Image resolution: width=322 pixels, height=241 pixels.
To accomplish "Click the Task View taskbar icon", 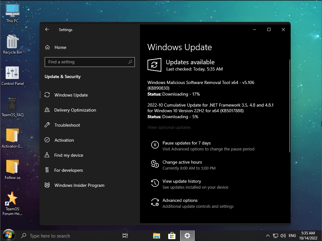I will pyautogui.click(x=125, y=236).
